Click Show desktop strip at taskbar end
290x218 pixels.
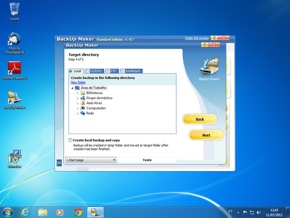pos(288,212)
